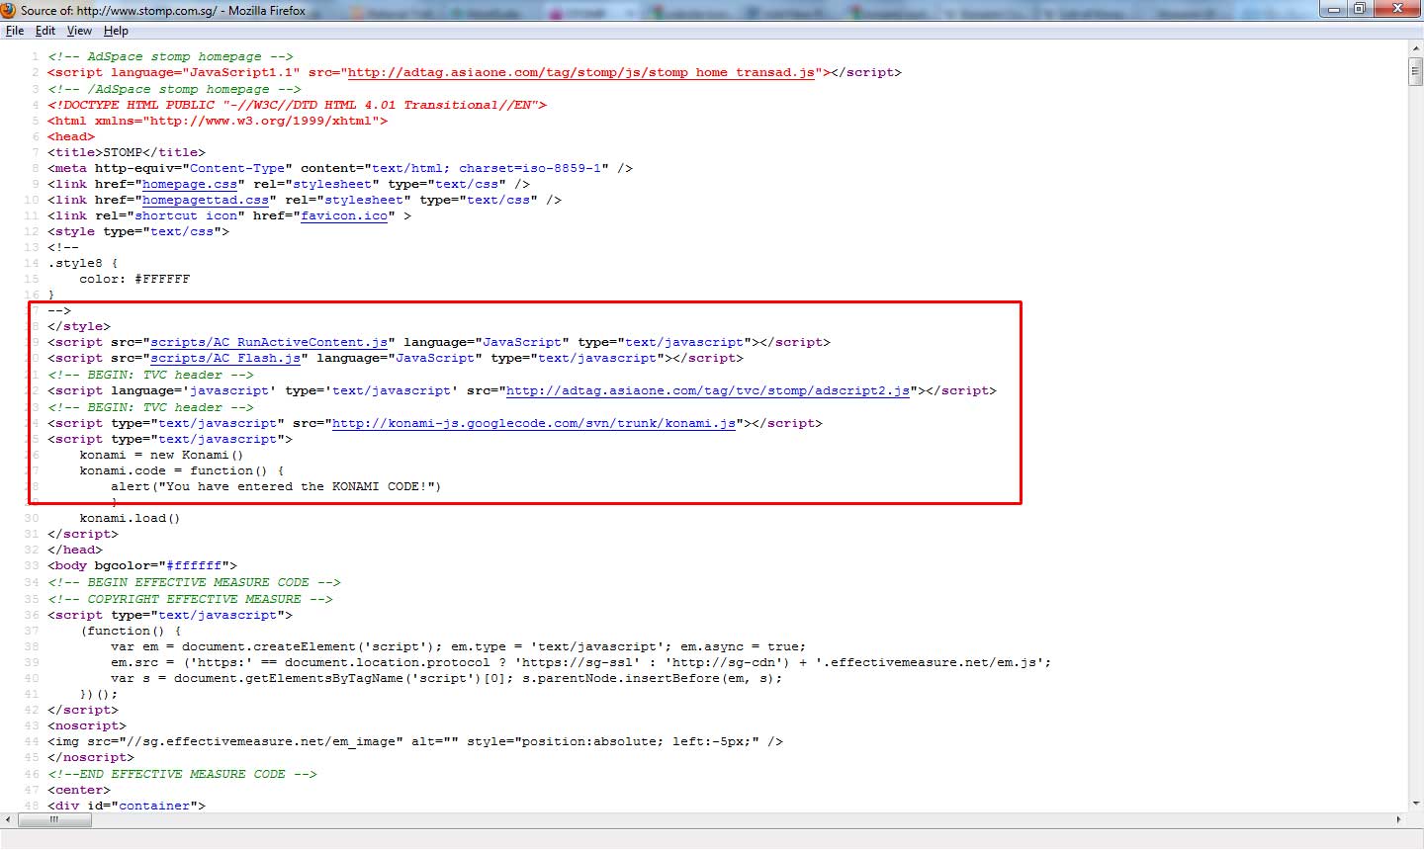Open the homepage.css stylesheet link
The width and height of the screenshot is (1424, 850).
tap(190, 184)
